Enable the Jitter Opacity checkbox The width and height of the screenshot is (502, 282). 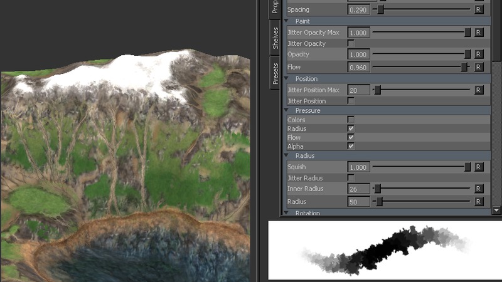(x=351, y=43)
